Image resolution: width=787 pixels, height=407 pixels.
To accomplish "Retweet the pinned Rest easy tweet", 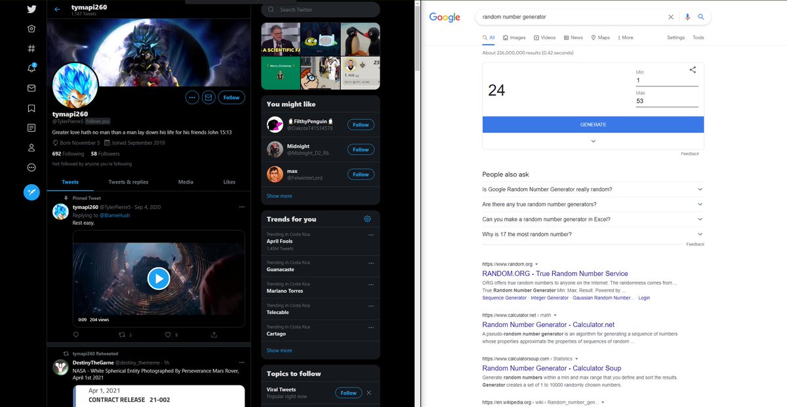I will coord(122,335).
